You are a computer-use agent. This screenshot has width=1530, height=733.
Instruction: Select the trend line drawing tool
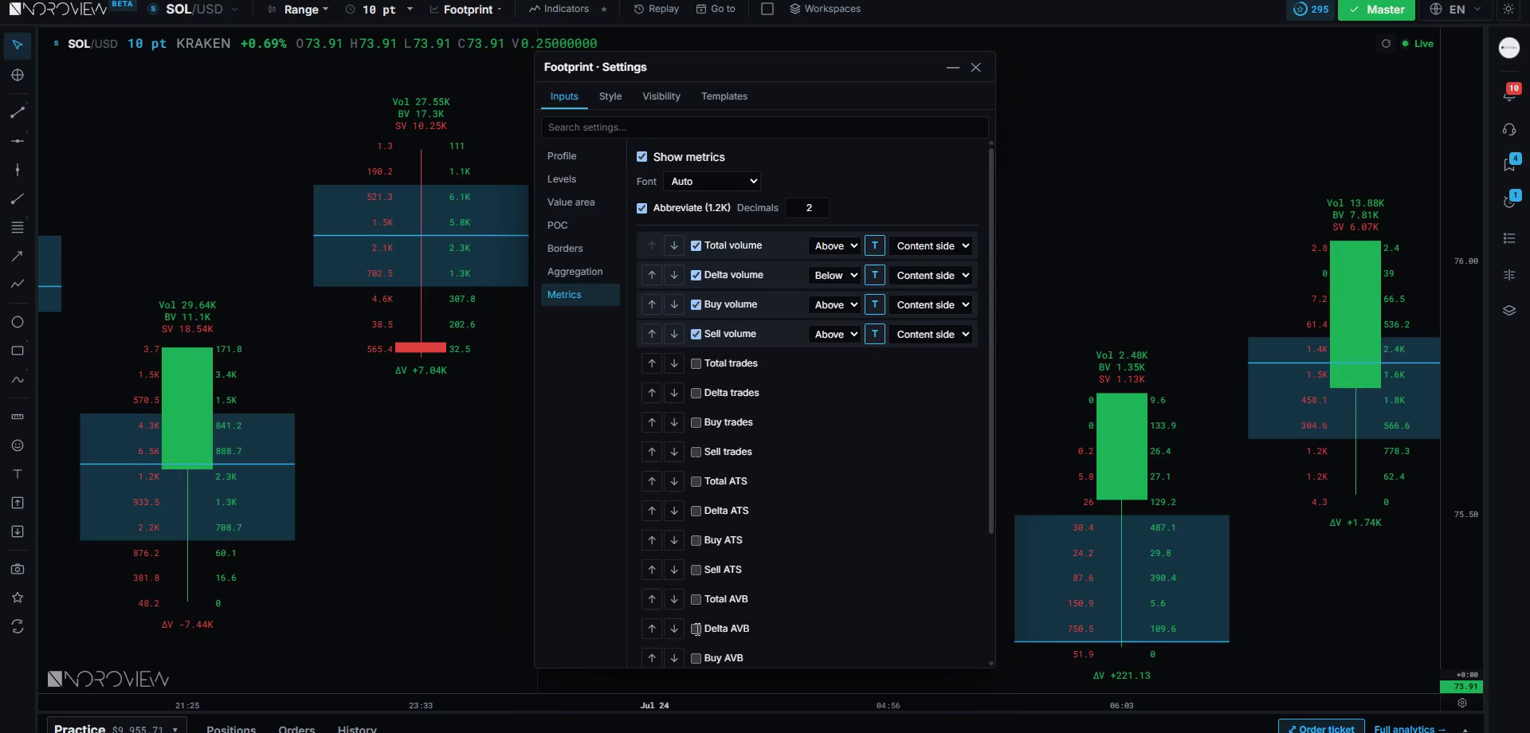(x=18, y=112)
